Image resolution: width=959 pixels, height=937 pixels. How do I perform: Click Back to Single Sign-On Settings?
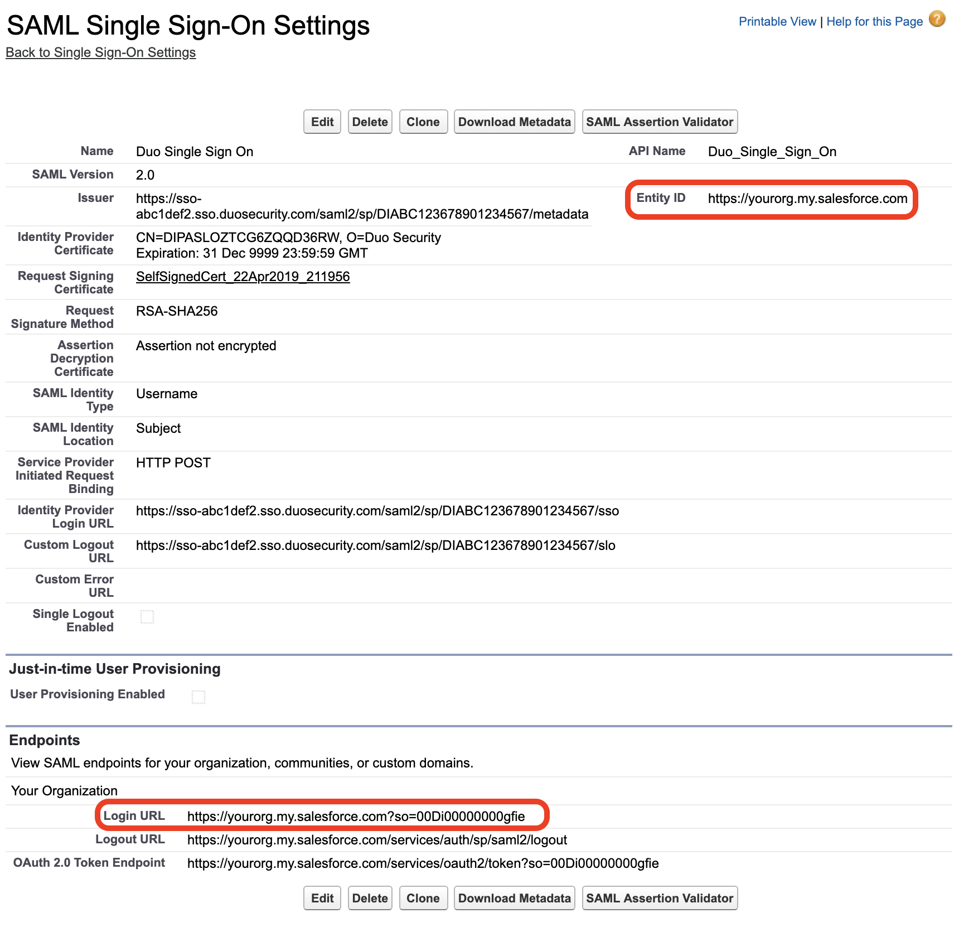(x=100, y=52)
